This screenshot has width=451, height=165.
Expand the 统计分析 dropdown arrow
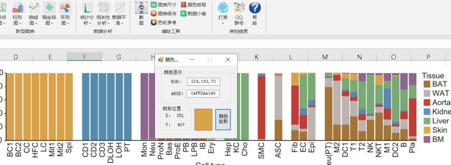point(90,23)
